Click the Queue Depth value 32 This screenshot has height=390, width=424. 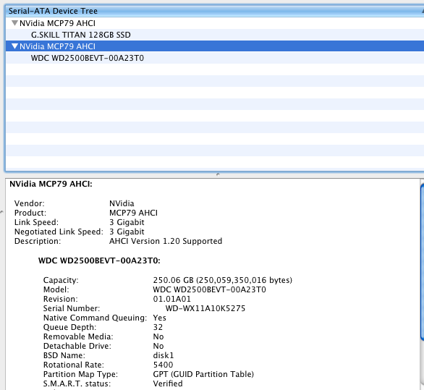pos(158,327)
